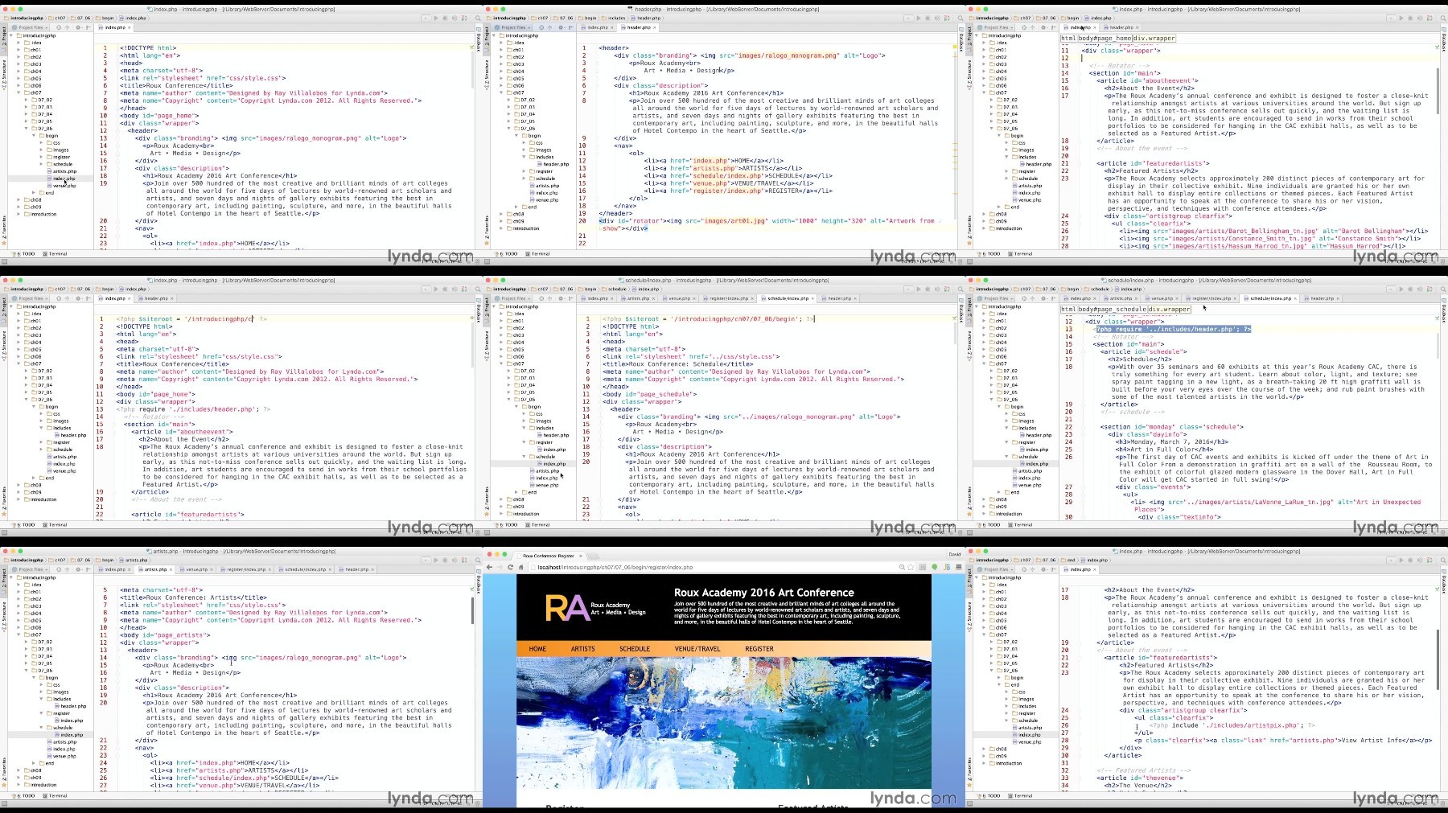
Task: Bookmark the page with the star icon
Action: [911, 567]
